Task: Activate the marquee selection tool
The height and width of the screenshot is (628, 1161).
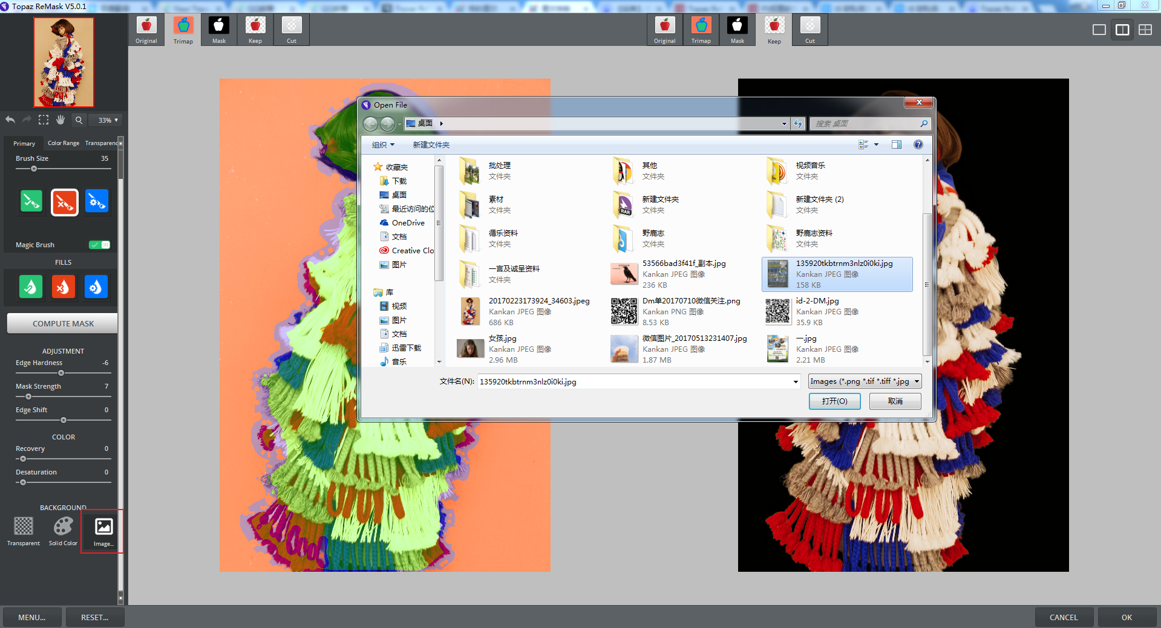Action: (x=44, y=120)
